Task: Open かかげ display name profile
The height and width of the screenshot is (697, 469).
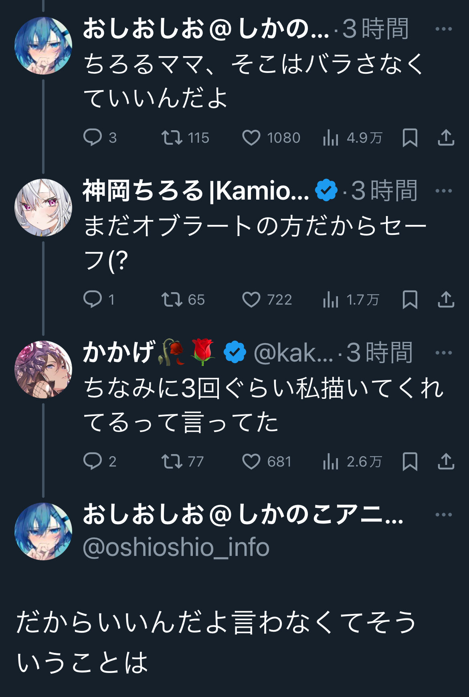Action: click(119, 352)
